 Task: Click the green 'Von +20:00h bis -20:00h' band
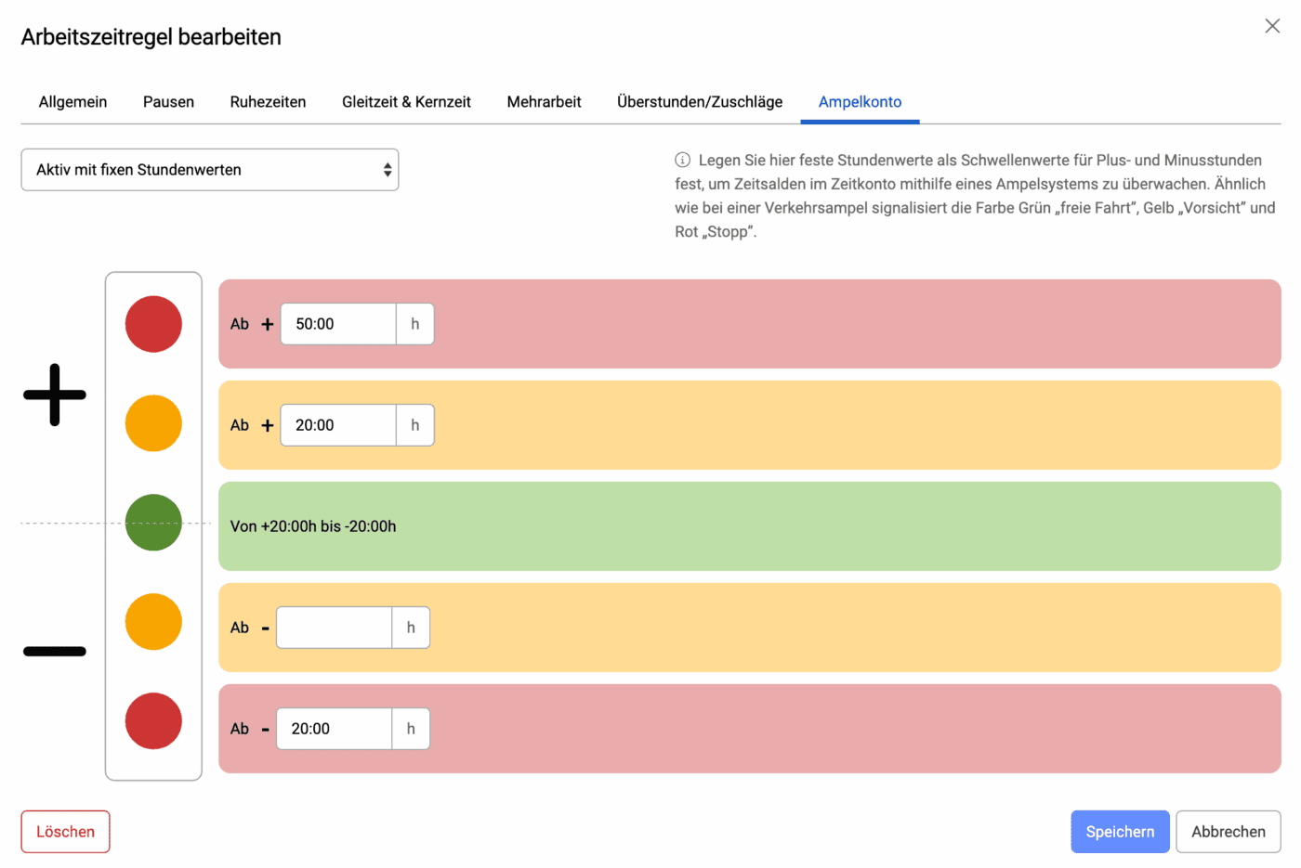(749, 526)
